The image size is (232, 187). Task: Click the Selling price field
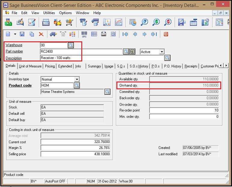coord(75,154)
